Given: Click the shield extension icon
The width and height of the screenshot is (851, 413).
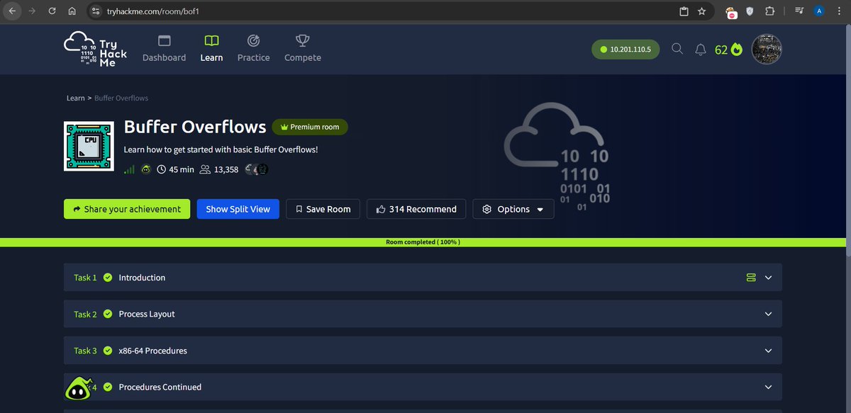Looking at the screenshot, I should pos(750,11).
